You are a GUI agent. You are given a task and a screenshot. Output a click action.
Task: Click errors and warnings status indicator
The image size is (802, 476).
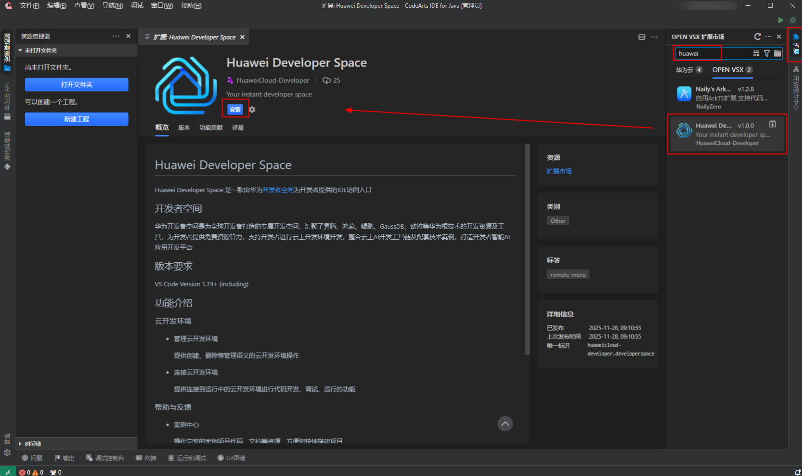pyautogui.click(x=31, y=472)
